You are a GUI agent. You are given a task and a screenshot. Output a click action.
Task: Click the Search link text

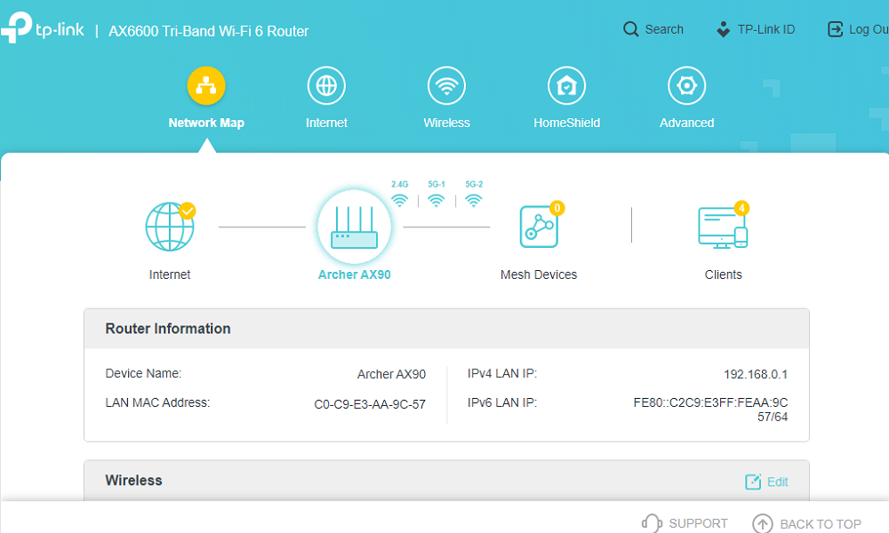664,29
